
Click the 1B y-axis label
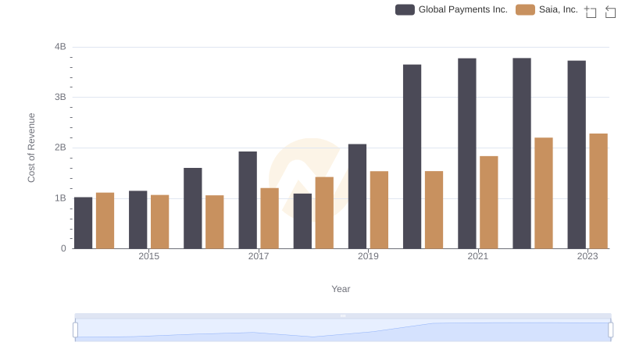(60, 198)
